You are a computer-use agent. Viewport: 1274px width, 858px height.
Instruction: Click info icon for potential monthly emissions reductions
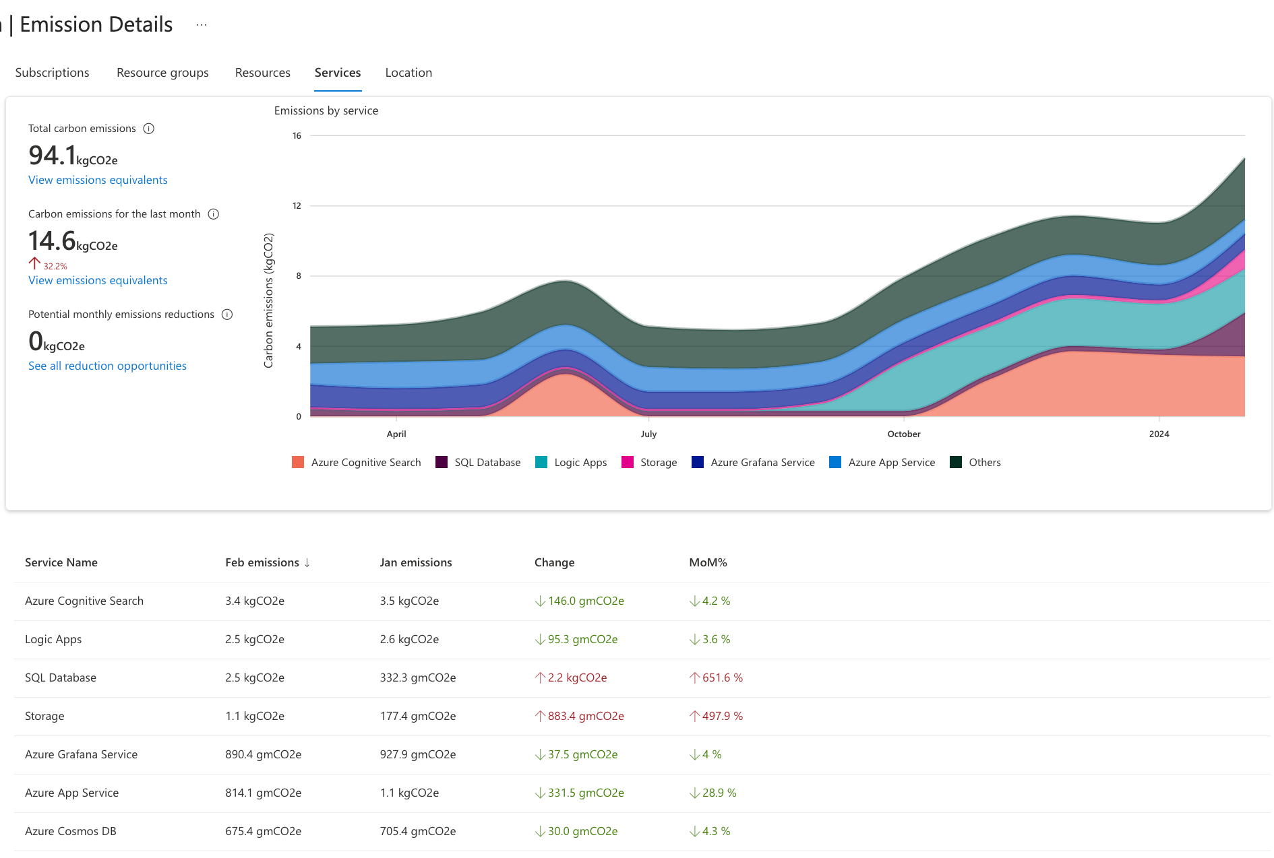(x=227, y=315)
